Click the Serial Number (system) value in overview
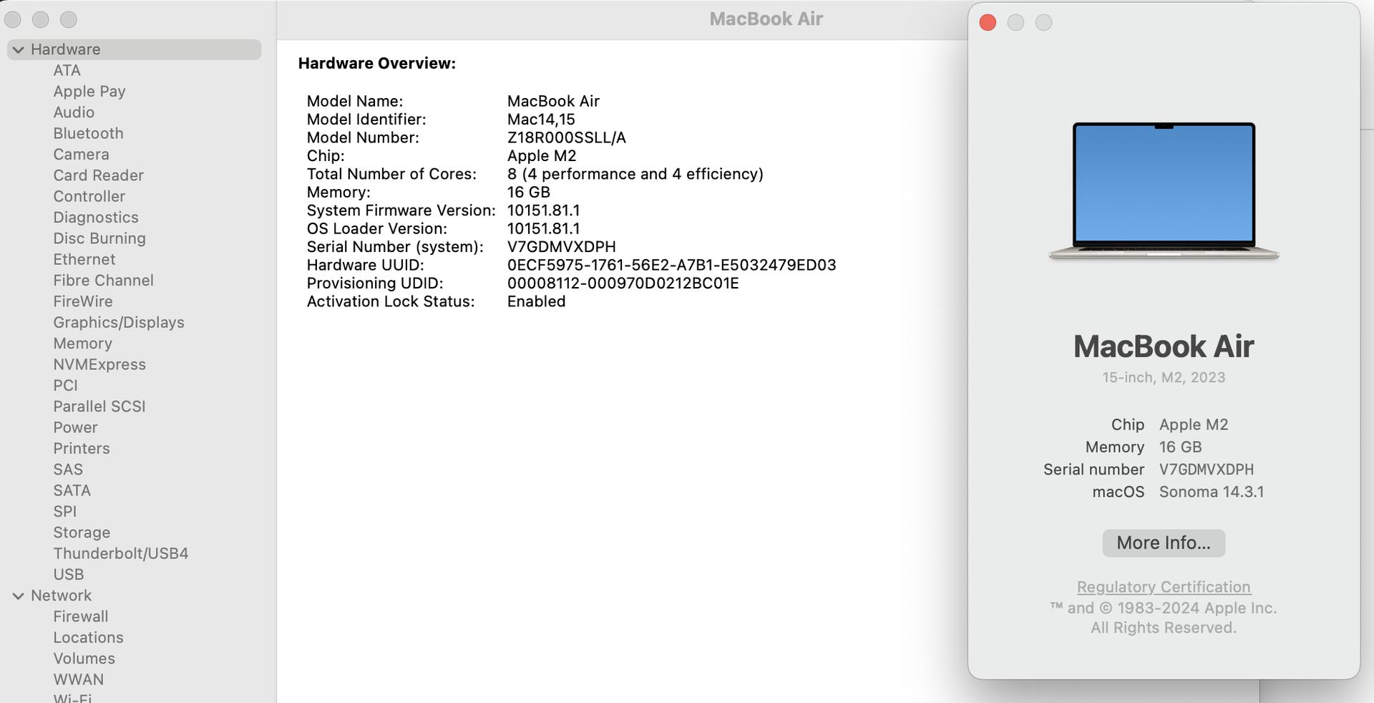The image size is (1374, 703). click(x=561, y=247)
